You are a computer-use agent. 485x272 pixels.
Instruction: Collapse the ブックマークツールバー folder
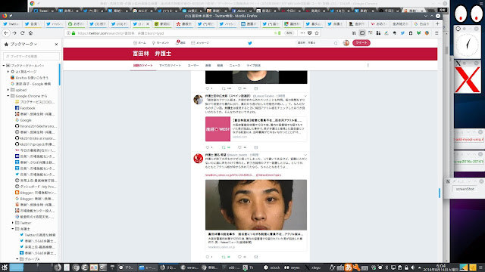coord(4,66)
